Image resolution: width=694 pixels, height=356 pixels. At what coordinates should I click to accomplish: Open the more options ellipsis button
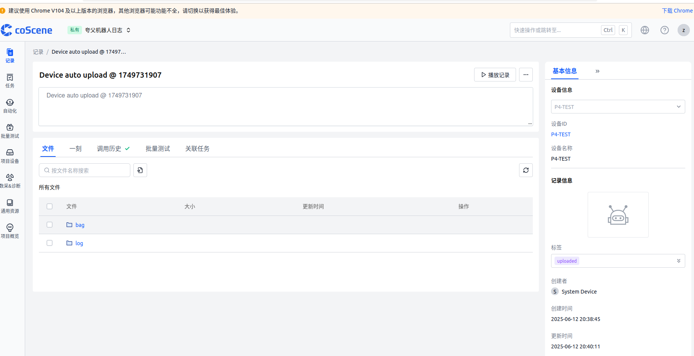click(x=526, y=75)
